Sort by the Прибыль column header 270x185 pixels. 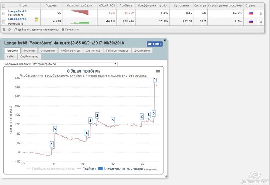point(126,5)
